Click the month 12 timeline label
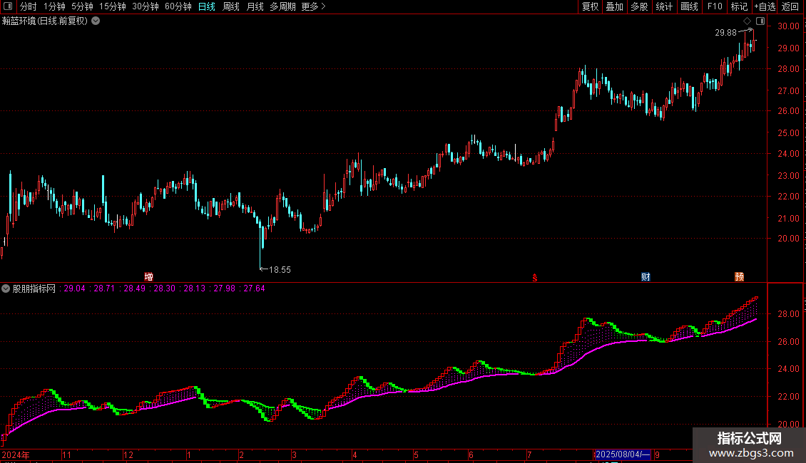 128,454
